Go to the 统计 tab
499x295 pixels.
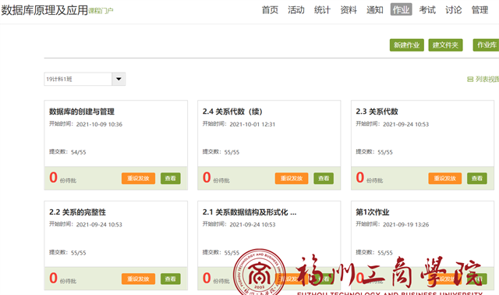(322, 10)
